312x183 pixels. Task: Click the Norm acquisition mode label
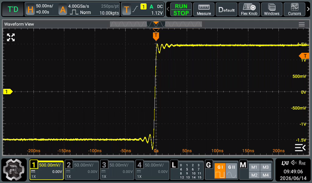pyautogui.click(x=85, y=13)
